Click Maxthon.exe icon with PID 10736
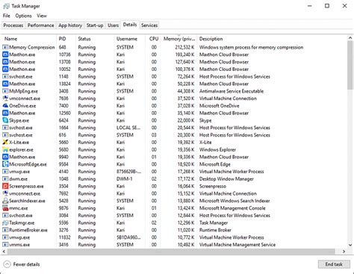 (5, 55)
